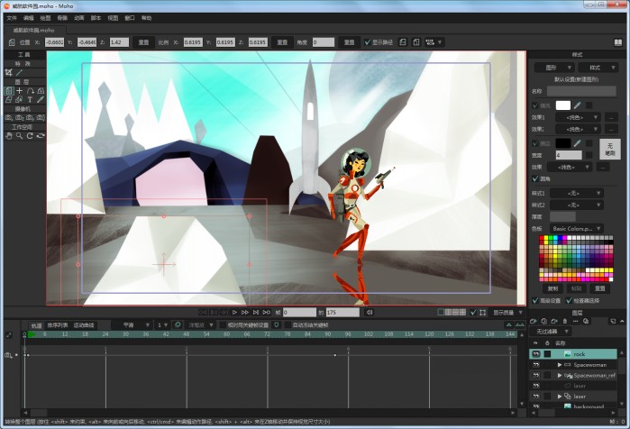Click the black stroke color swatch
Screen dimensions: 630x429
(563, 143)
